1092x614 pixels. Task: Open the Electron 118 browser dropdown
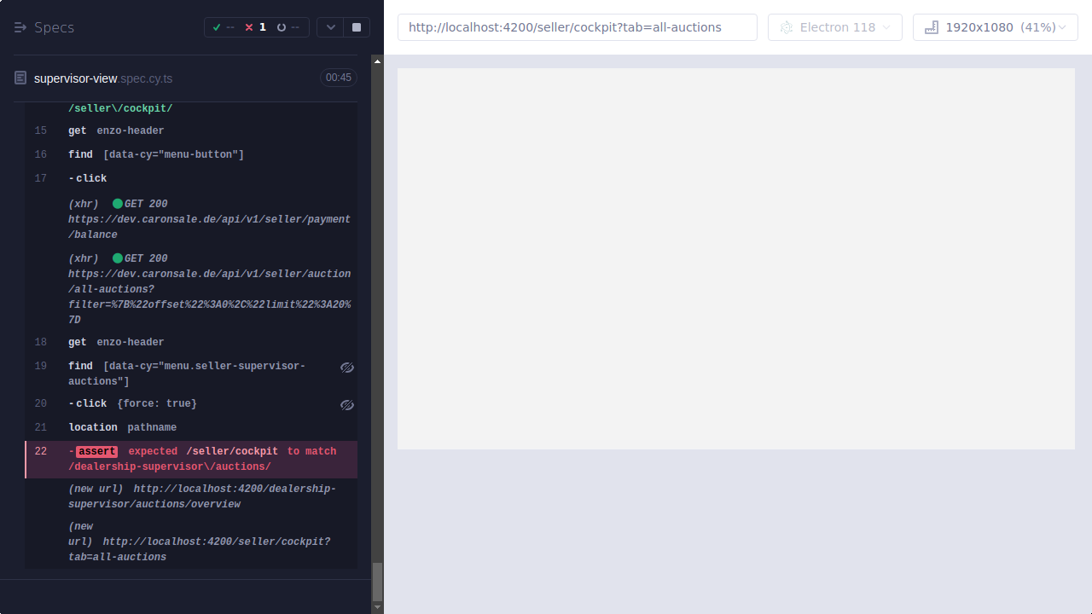click(x=834, y=26)
